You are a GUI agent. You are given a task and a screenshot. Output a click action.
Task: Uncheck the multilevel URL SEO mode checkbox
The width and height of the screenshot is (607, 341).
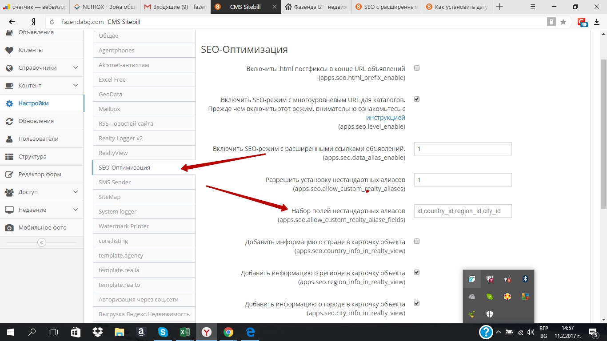417,99
